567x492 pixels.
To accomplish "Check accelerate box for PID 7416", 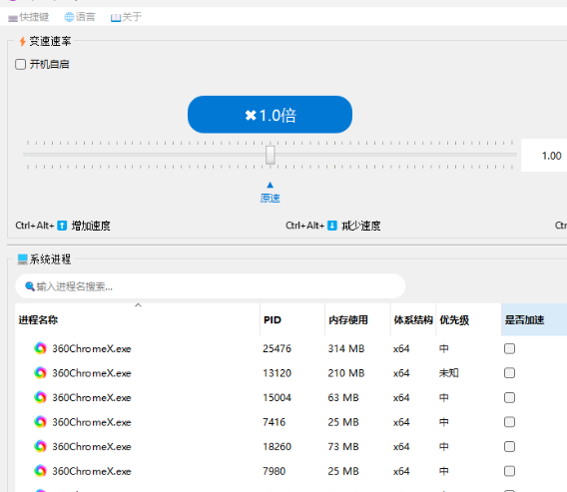I will [509, 422].
